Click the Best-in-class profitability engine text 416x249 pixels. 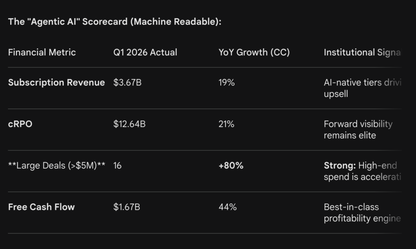pos(362,213)
